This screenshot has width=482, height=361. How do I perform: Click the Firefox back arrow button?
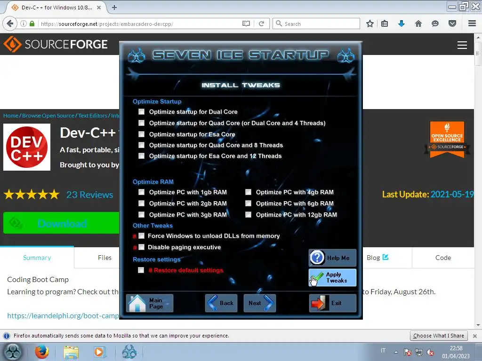click(10, 24)
